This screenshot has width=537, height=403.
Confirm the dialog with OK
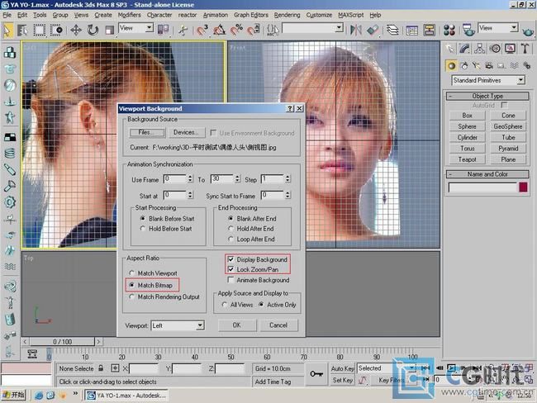tap(237, 325)
